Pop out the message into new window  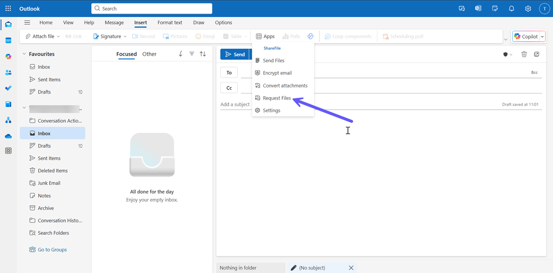tap(537, 54)
